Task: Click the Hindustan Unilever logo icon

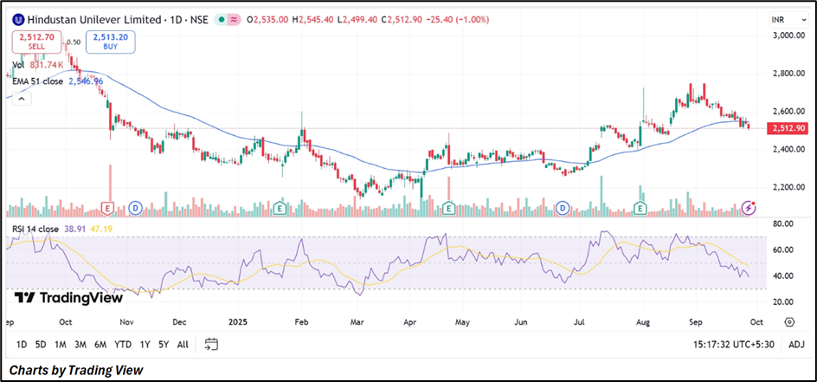Action: (x=19, y=20)
